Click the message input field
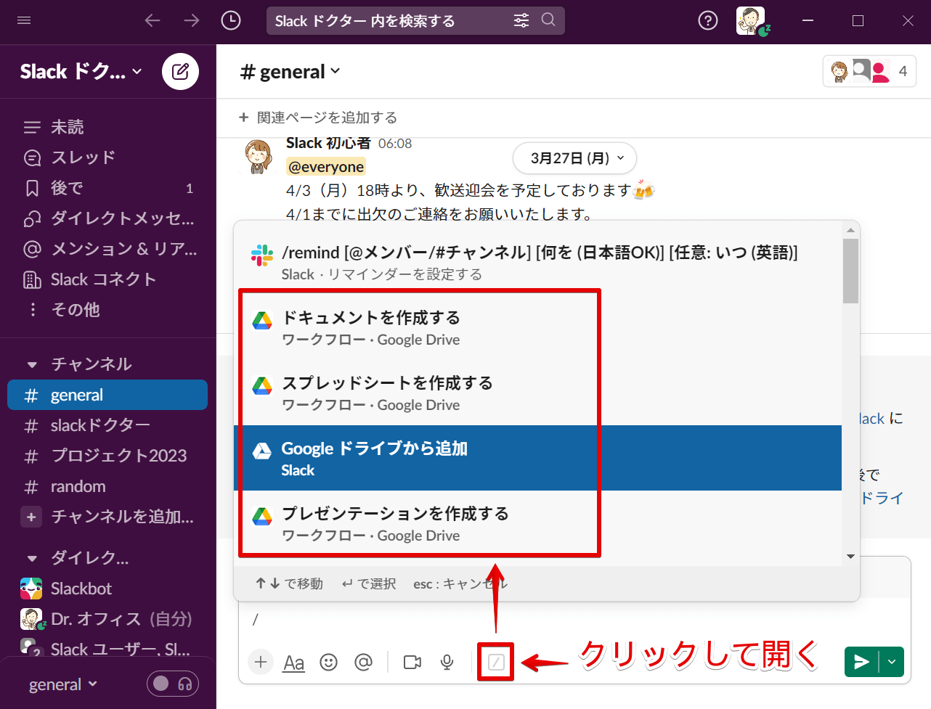This screenshot has width=931, height=709. click(x=508, y=620)
